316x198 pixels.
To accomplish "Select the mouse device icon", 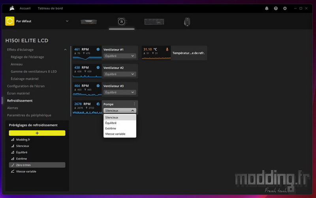I will (187, 22).
